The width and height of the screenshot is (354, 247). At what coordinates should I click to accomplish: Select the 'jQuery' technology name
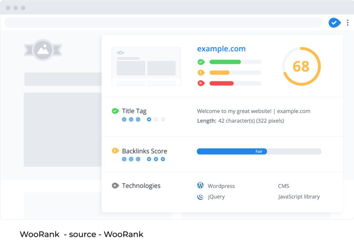click(216, 197)
